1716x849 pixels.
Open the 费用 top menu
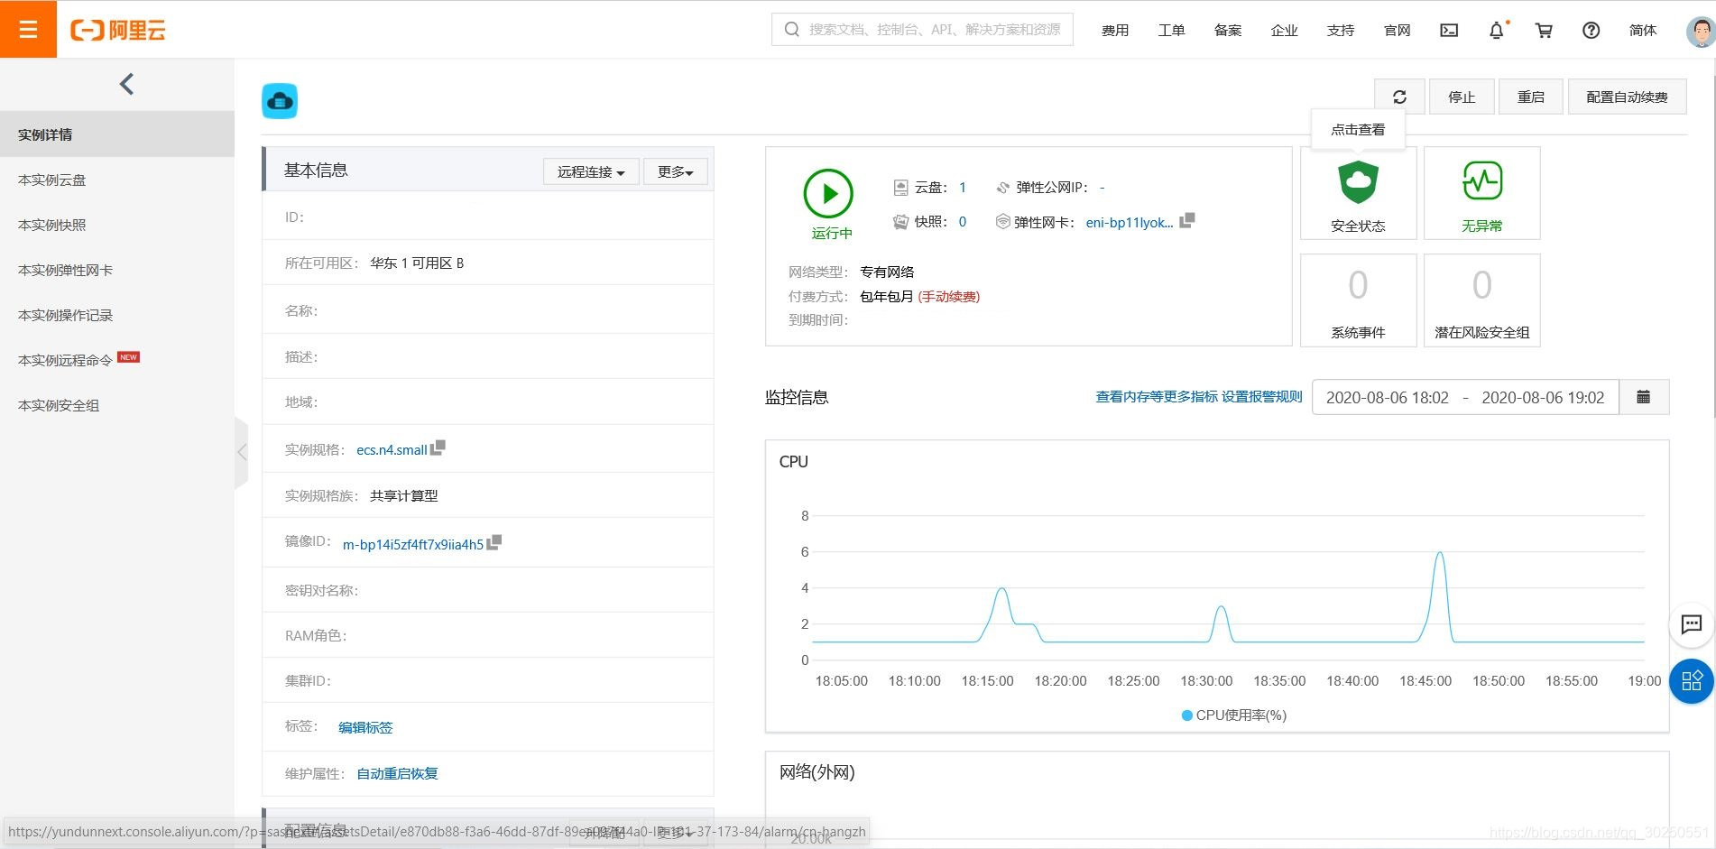point(1115,30)
